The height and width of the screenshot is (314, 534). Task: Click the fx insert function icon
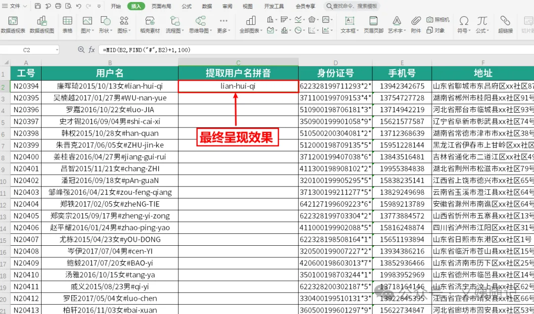click(x=91, y=50)
